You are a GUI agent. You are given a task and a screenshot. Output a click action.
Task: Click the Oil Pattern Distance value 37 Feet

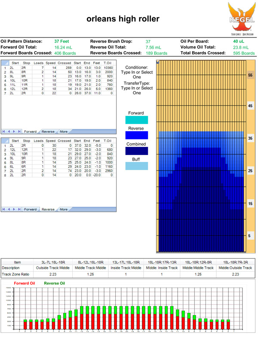(61, 41)
